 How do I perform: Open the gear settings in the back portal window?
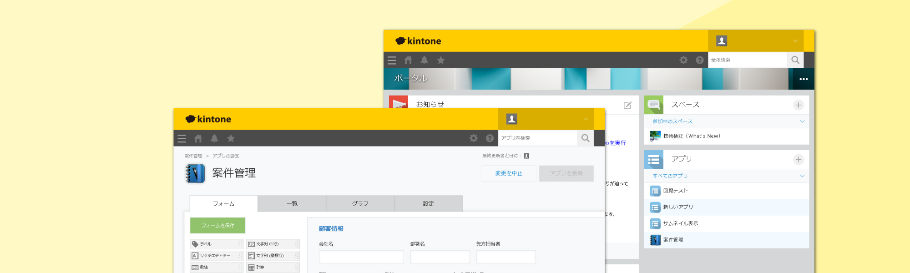[x=683, y=60]
